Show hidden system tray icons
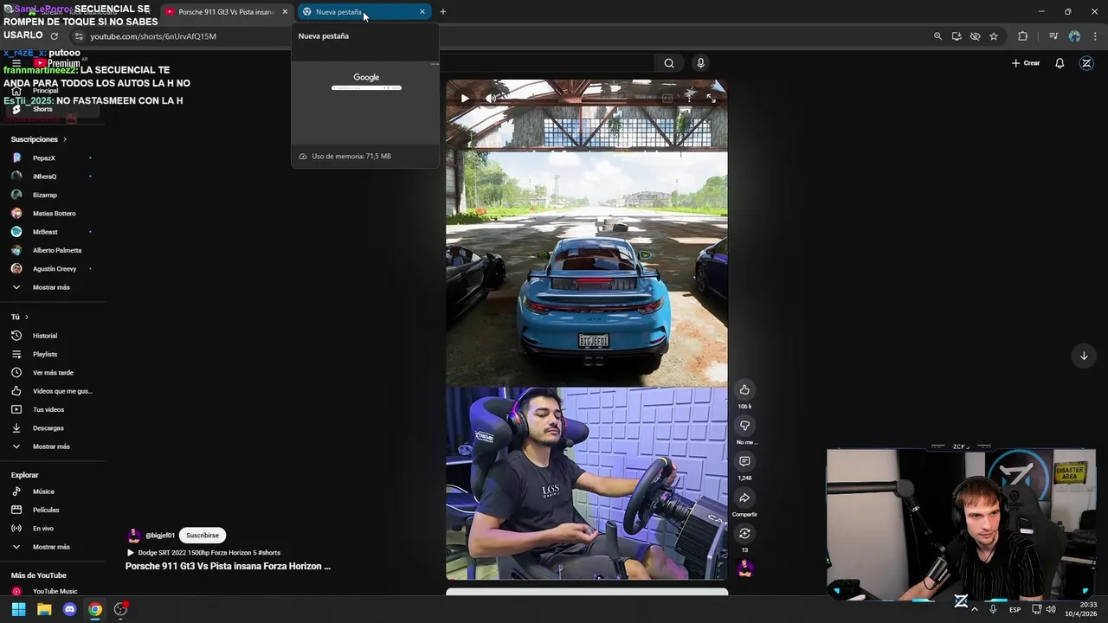This screenshot has height=623, width=1108. point(975,609)
